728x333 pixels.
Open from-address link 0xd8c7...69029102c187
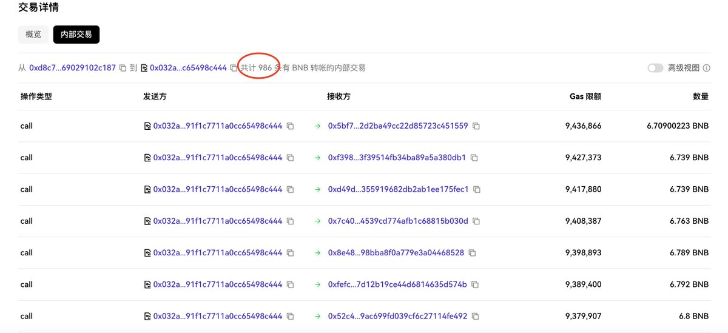[72, 68]
